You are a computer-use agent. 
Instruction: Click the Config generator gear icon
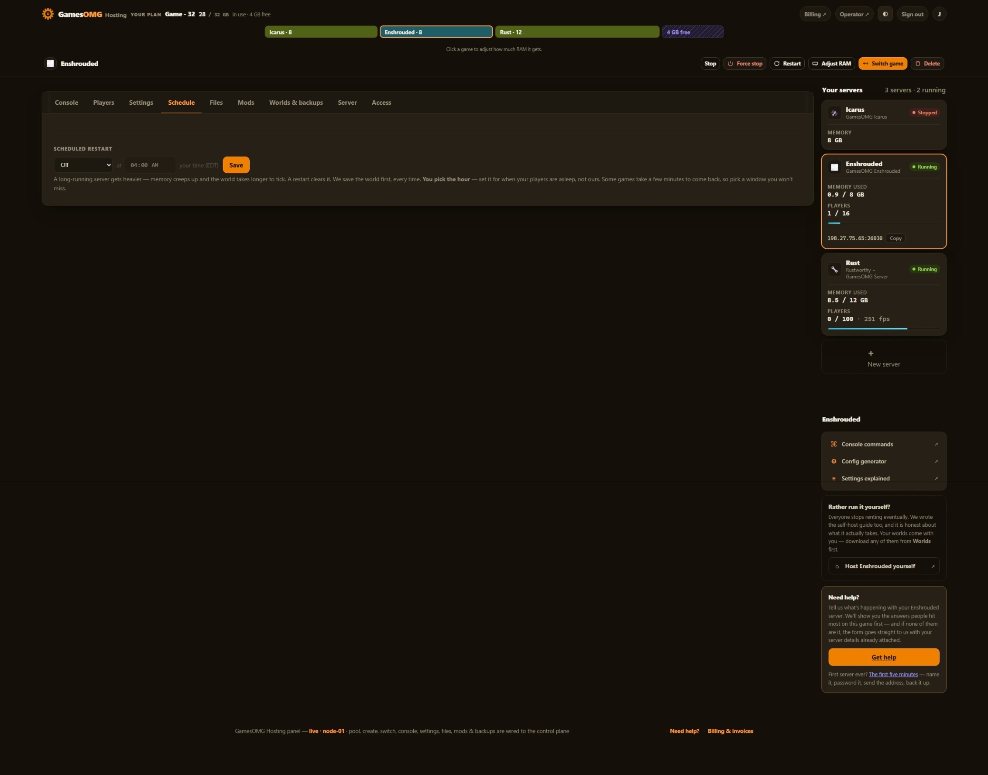[833, 461]
